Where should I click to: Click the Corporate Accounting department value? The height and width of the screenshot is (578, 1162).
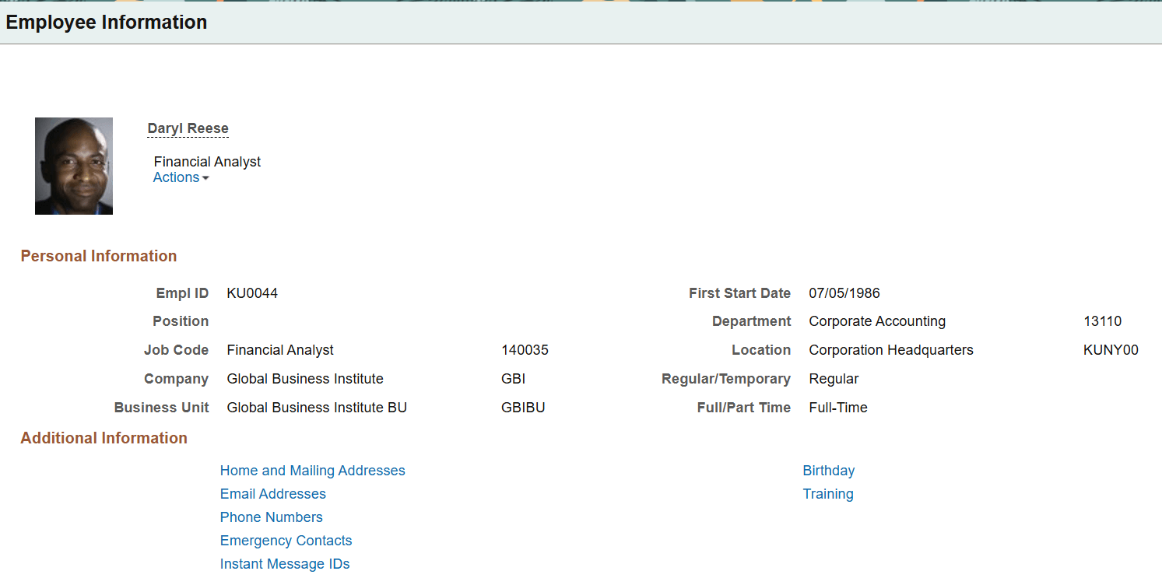(877, 321)
